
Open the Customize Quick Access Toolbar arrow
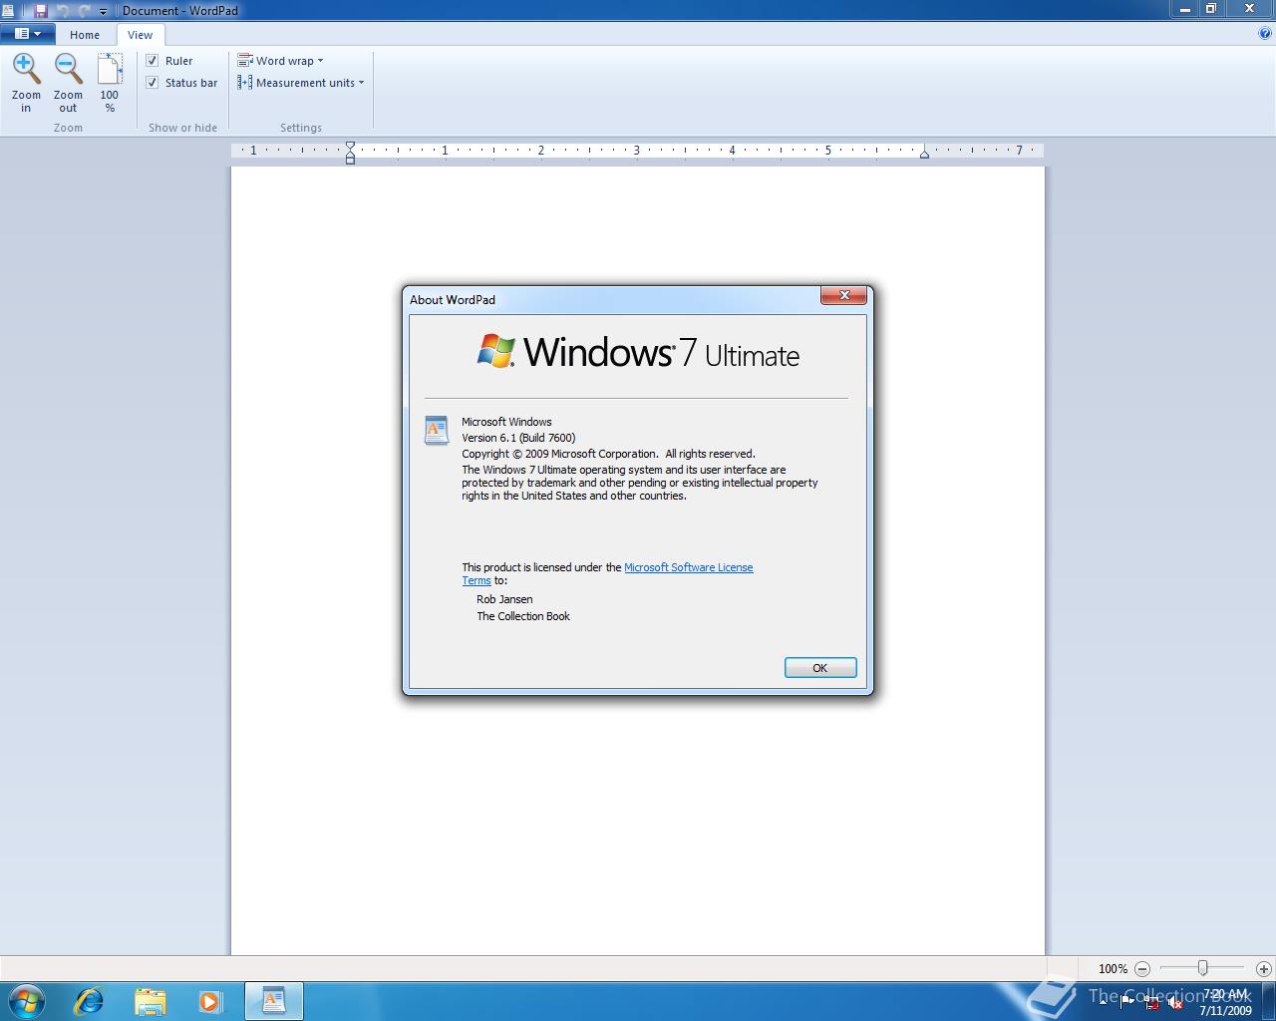(x=103, y=11)
